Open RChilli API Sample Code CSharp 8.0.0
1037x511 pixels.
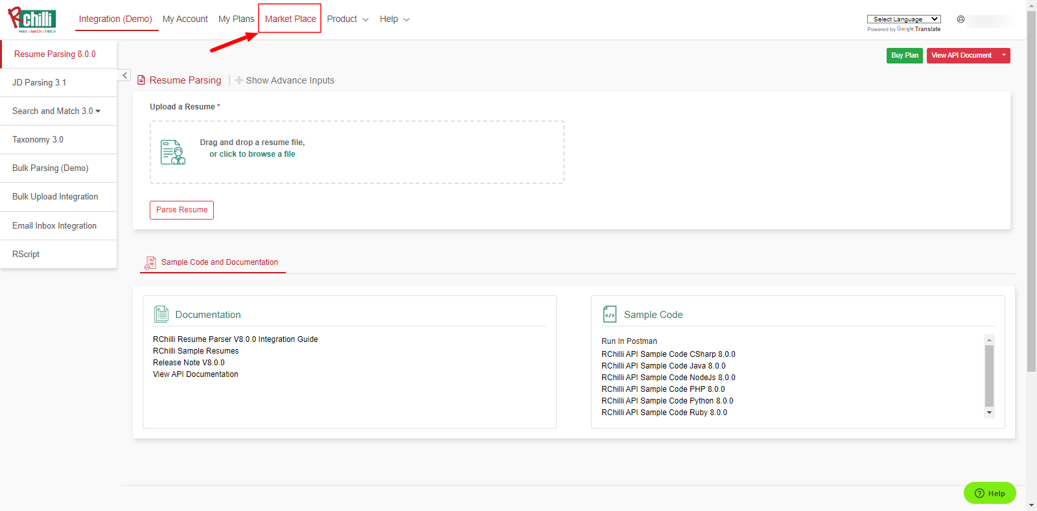(x=668, y=354)
